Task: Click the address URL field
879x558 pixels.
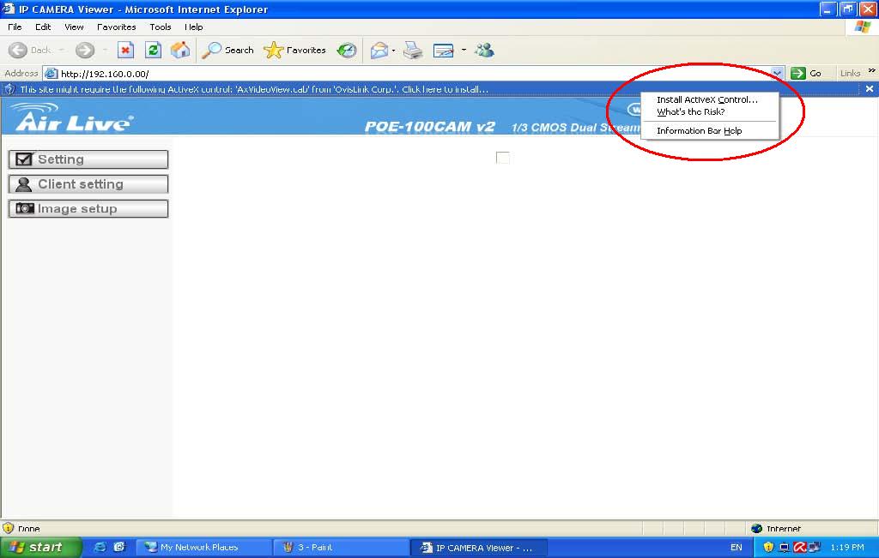Action: (412, 74)
